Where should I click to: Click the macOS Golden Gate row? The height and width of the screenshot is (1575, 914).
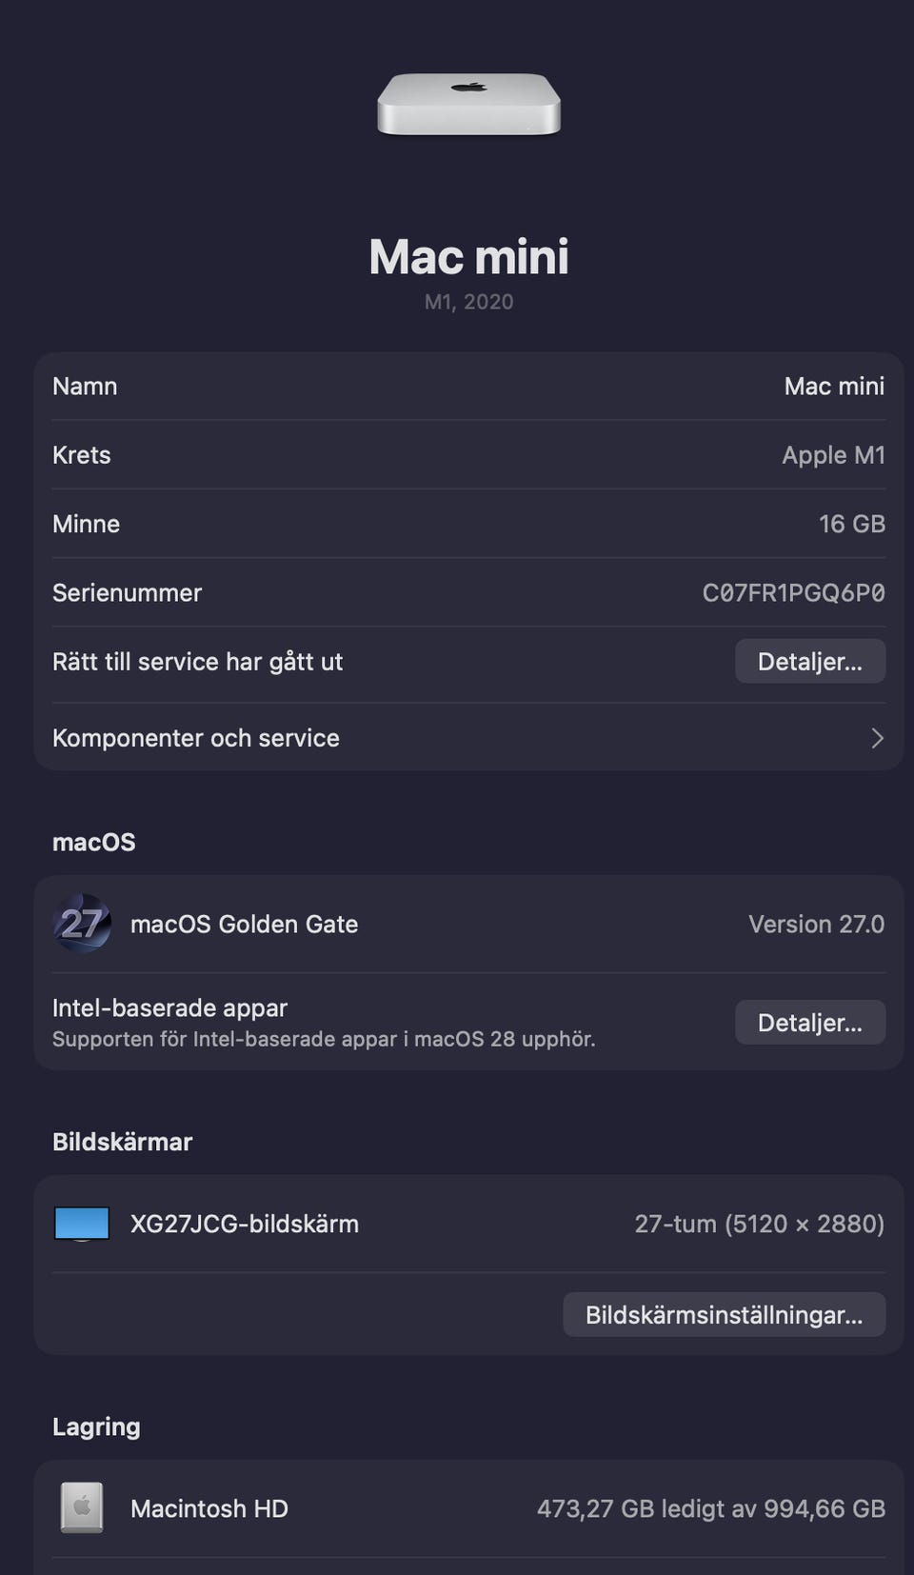(x=468, y=924)
